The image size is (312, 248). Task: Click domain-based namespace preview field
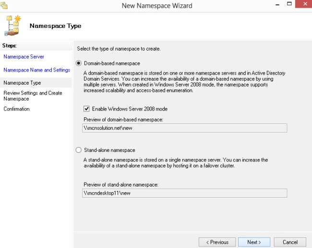pyautogui.click(x=185, y=128)
